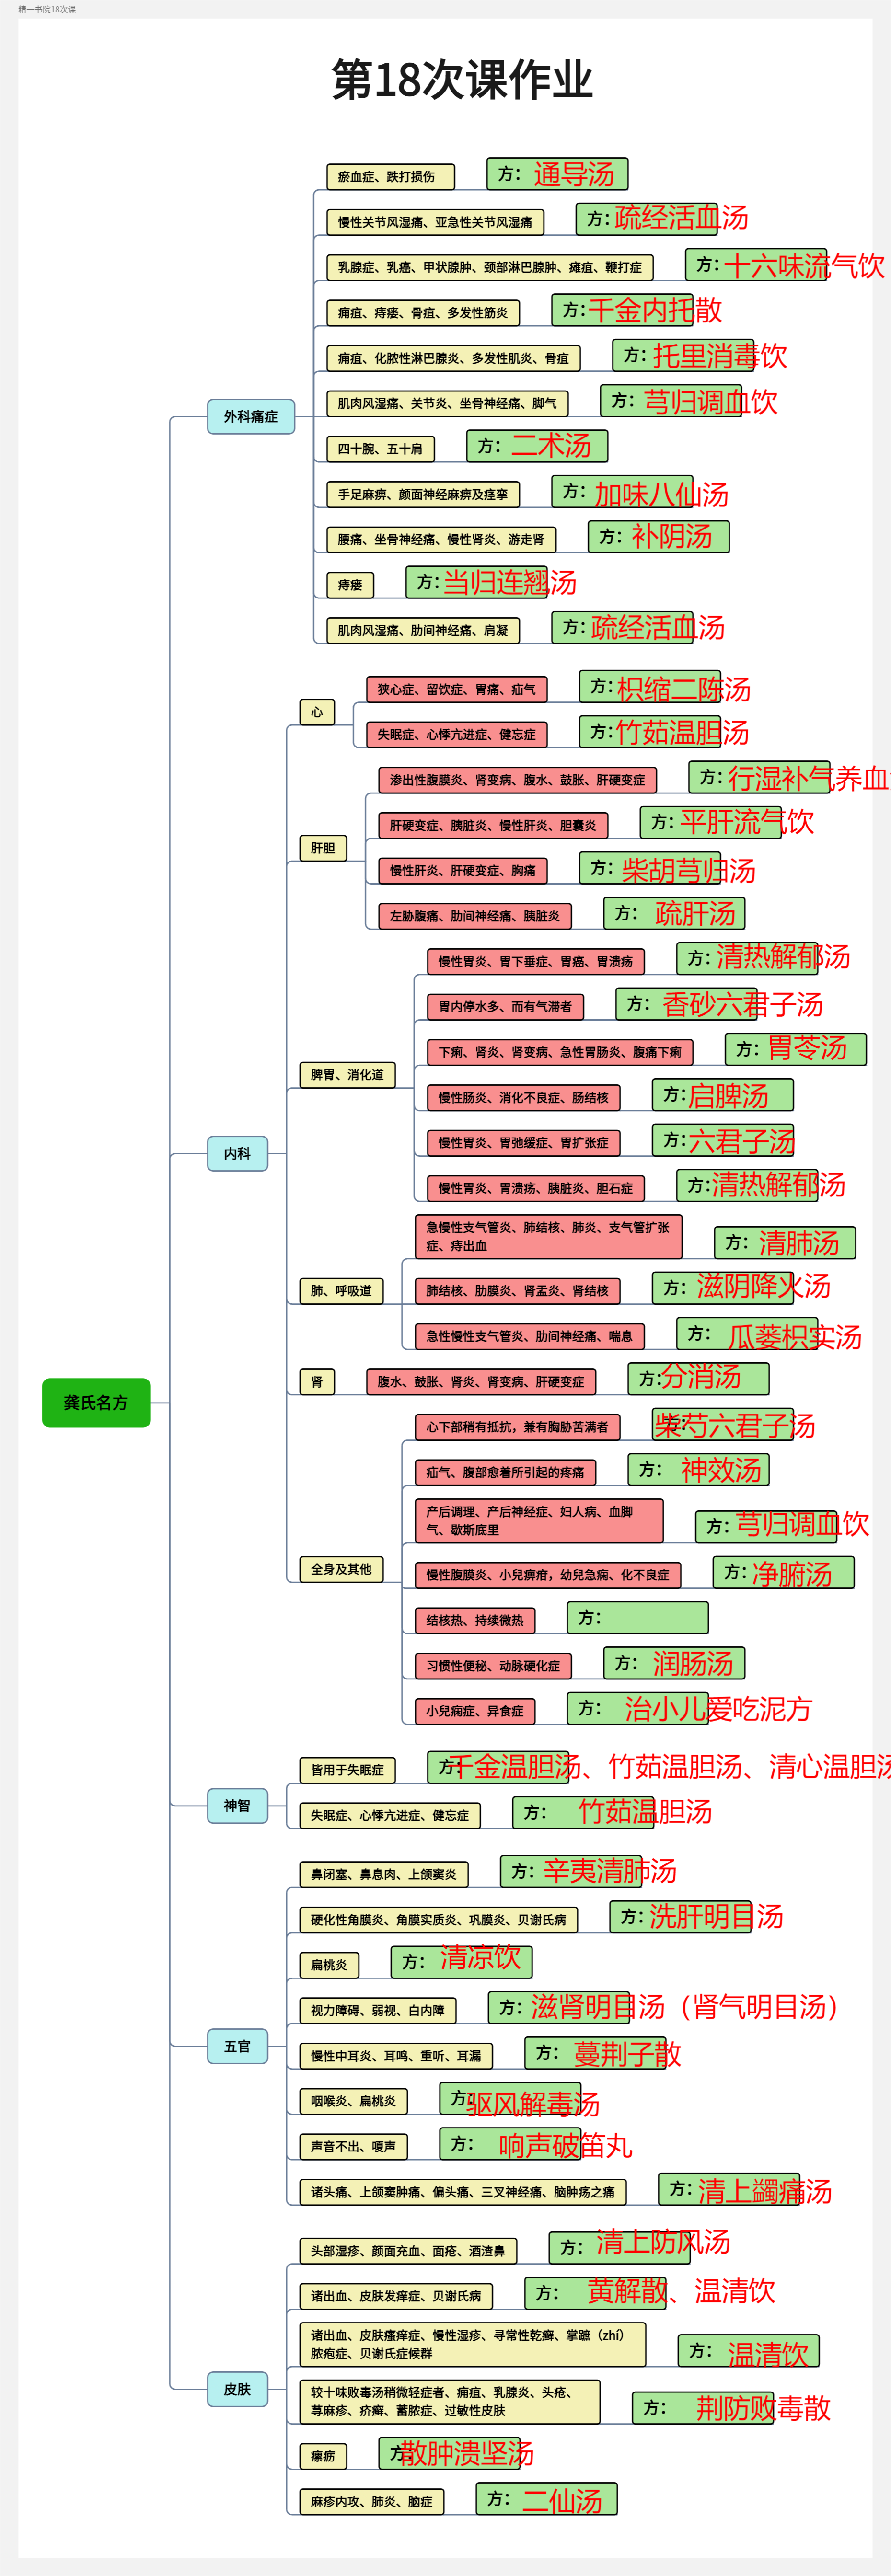Screen dimensions: 891x2576
Task: Click the node 咽喉炎、扁桃炎
Action: 353,2101
